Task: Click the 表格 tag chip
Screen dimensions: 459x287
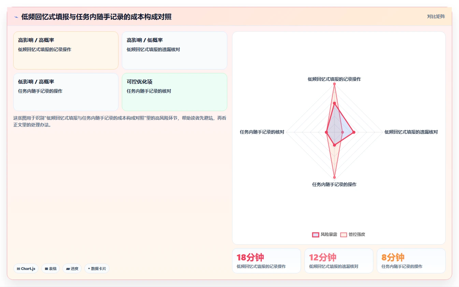Action: pyautogui.click(x=51, y=269)
